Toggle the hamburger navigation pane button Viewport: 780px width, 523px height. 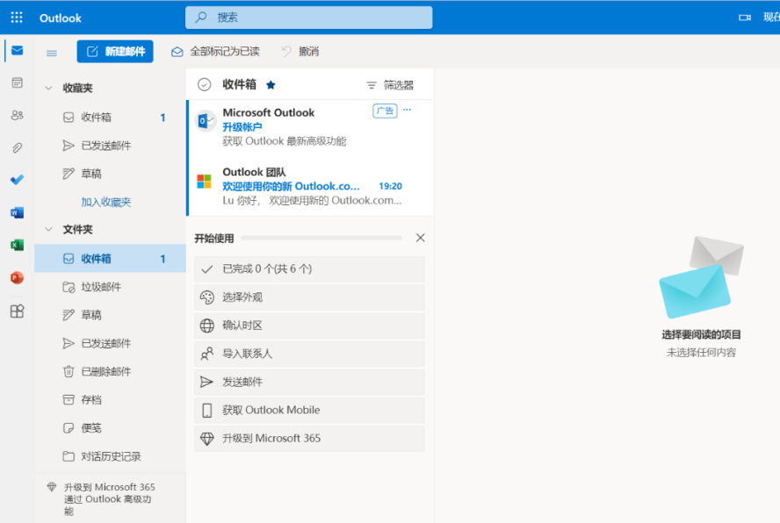pos(52,52)
